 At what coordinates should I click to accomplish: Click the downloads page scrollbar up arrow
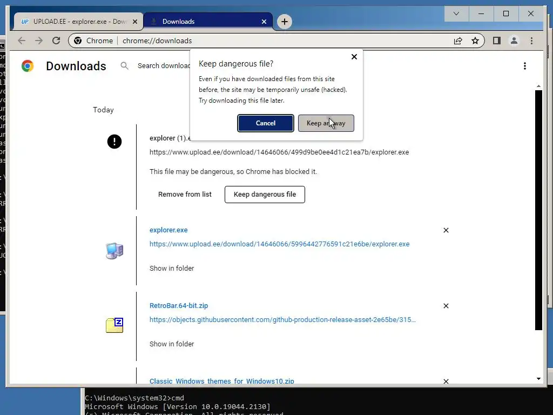click(538, 86)
